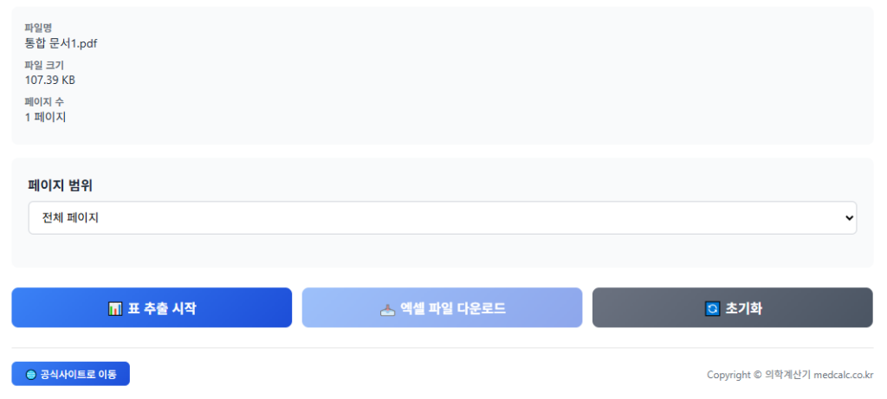
Task: Select the filename 통합 문서1.pdf text
Action: pyautogui.click(x=61, y=43)
